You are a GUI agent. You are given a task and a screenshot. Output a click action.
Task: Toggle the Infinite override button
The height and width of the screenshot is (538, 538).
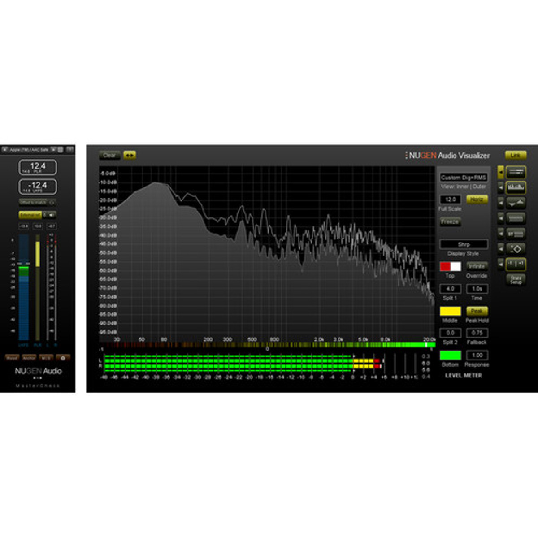pyautogui.click(x=477, y=266)
